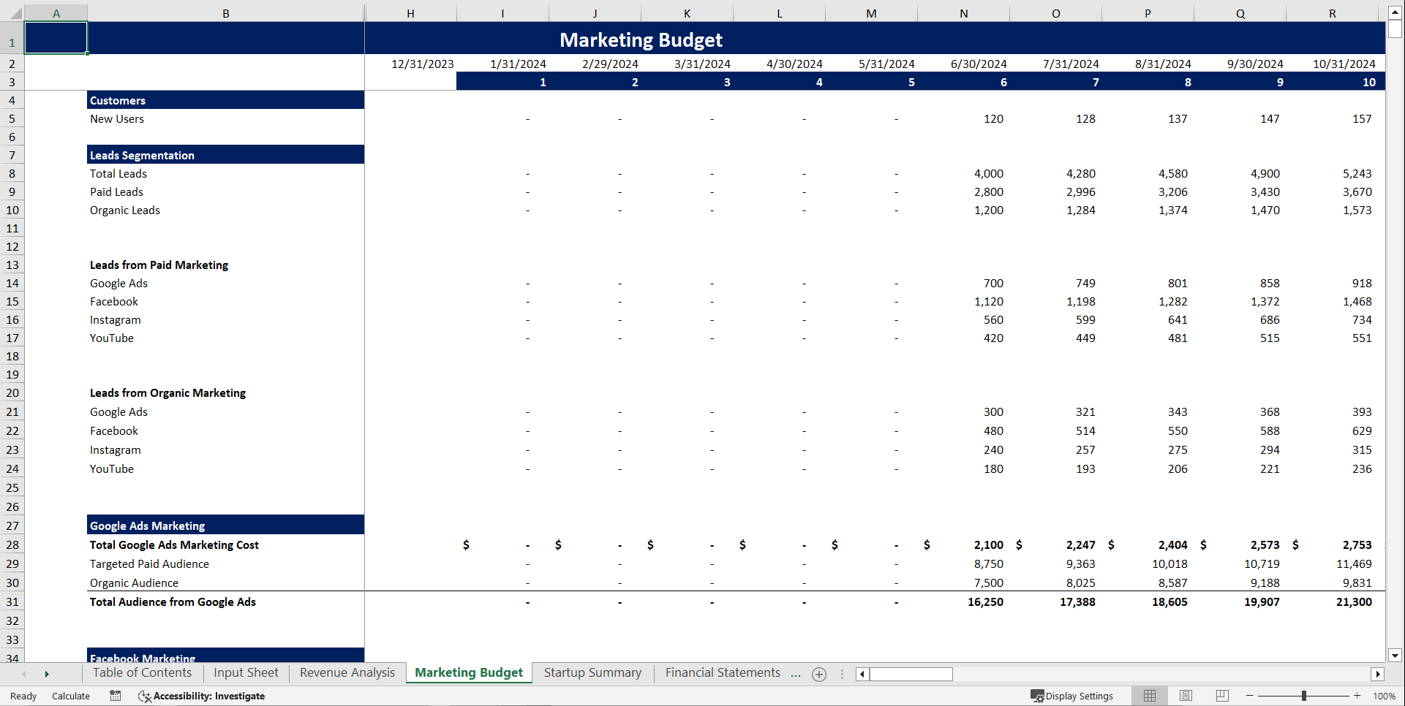
Task: Switch to Page Break Preview view
Action: coord(1221,696)
